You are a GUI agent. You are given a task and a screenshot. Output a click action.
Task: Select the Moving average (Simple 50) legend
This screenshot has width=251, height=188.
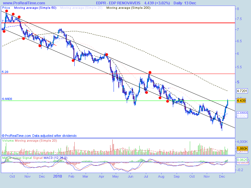35,8
